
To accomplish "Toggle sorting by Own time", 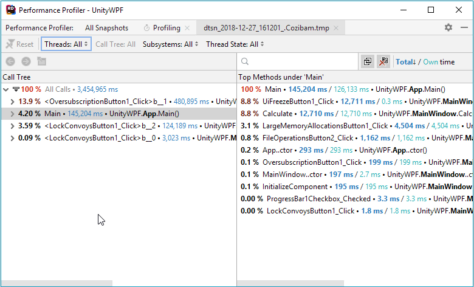I will (x=430, y=62).
